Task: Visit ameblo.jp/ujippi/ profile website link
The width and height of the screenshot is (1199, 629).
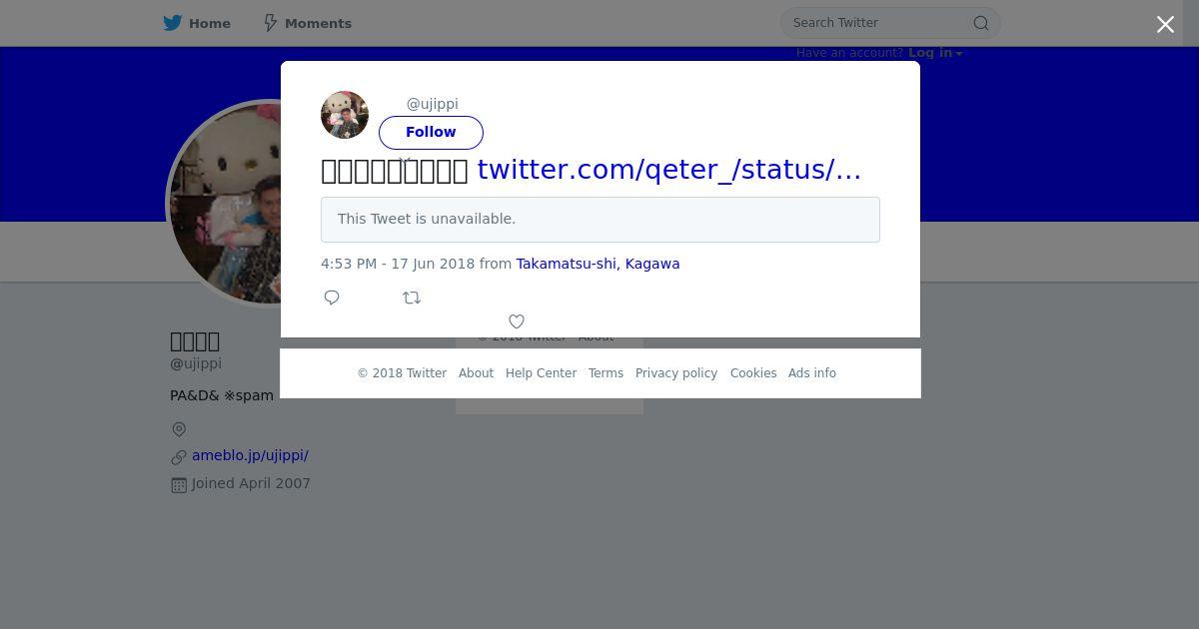Action: (x=250, y=455)
